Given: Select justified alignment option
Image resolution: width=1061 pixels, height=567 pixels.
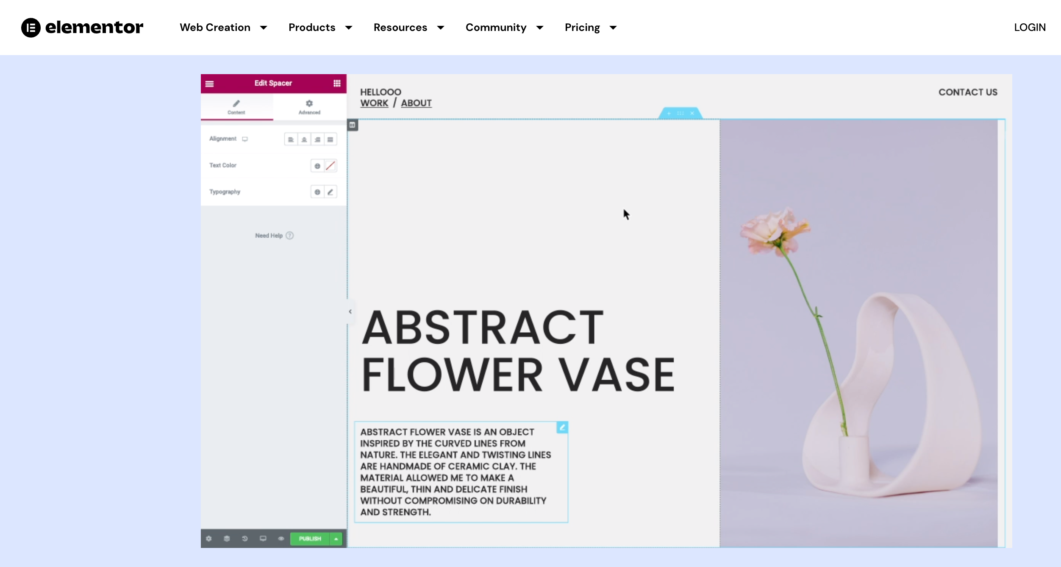Looking at the screenshot, I should tap(330, 139).
